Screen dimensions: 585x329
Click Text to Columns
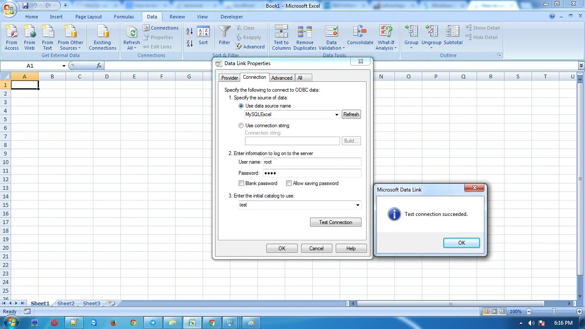click(x=281, y=38)
